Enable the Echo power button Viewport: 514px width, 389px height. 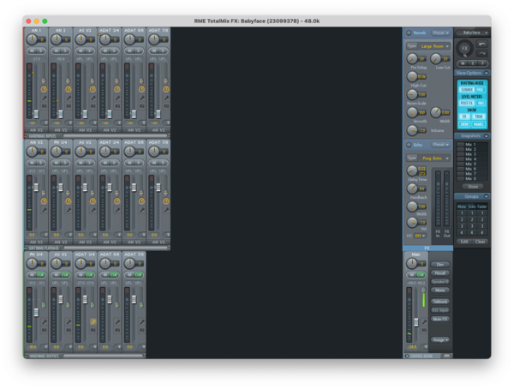pos(409,145)
